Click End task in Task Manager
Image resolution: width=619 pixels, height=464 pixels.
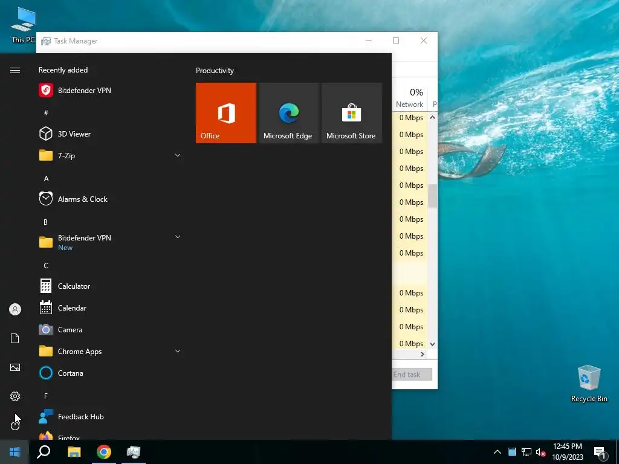coord(410,375)
